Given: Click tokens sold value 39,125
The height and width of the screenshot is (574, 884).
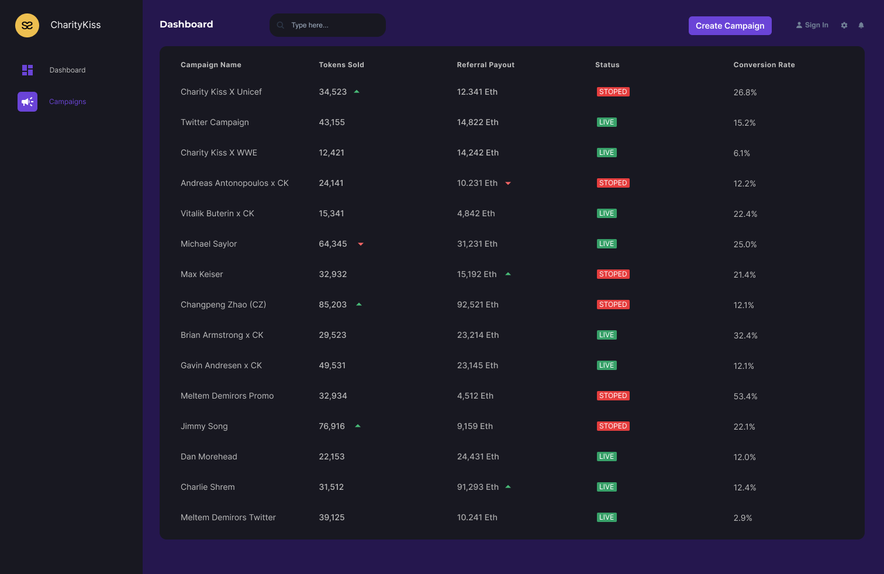Looking at the screenshot, I should (331, 517).
